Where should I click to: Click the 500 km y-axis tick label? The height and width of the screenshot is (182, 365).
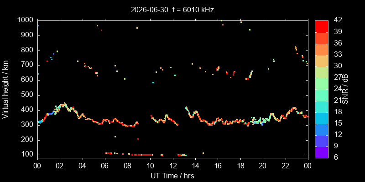click(x=27, y=95)
